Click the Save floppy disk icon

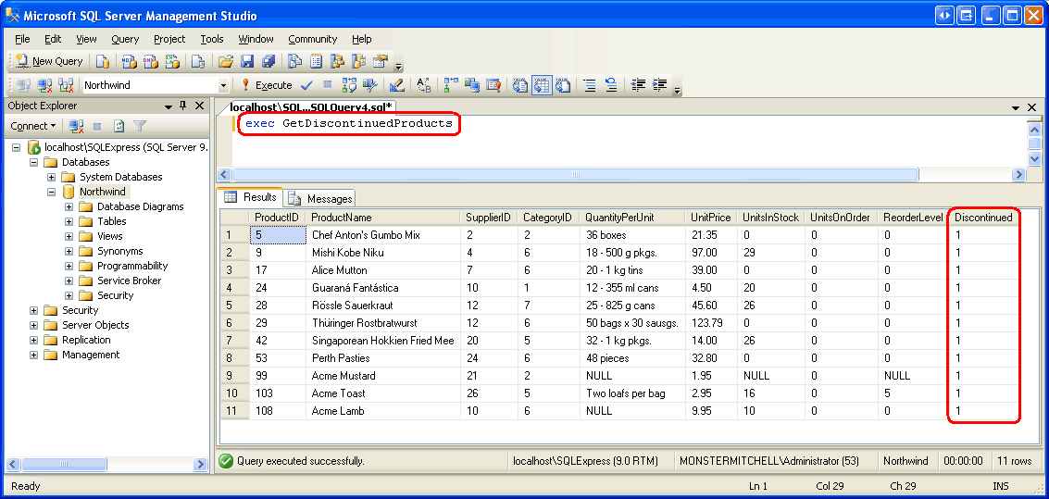point(247,61)
